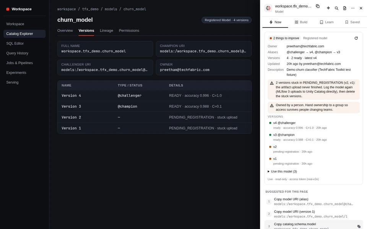Switch to the Build tab
Viewport: 367px width, 229px height.
coord(301,22)
